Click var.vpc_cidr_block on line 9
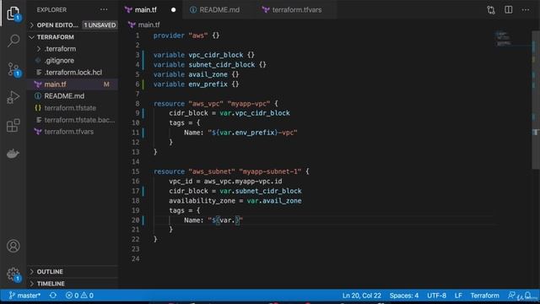The height and width of the screenshot is (304, 540). [x=255, y=113]
